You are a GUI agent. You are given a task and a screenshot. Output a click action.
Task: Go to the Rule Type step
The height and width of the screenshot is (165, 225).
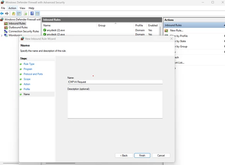coord(29,64)
